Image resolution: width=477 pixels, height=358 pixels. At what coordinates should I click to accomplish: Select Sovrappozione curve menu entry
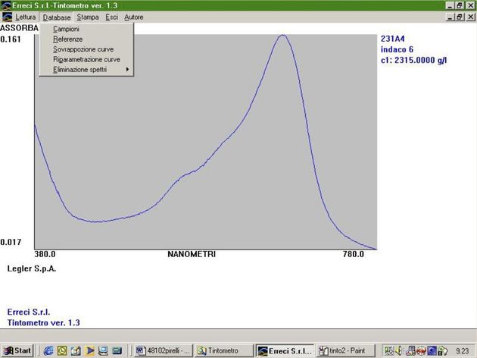click(83, 49)
